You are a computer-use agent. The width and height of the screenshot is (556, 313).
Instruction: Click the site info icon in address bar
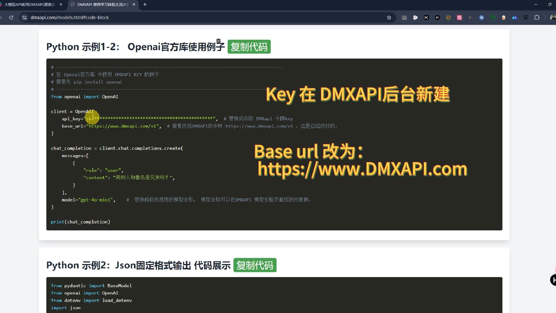click(25, 18)
